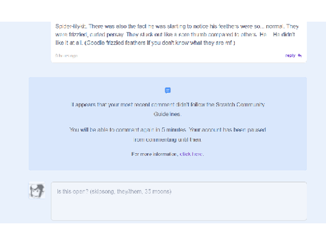Click the 'paused from commenting until then' line
This screenshot has height=245, width=326.
pos(167,135)
